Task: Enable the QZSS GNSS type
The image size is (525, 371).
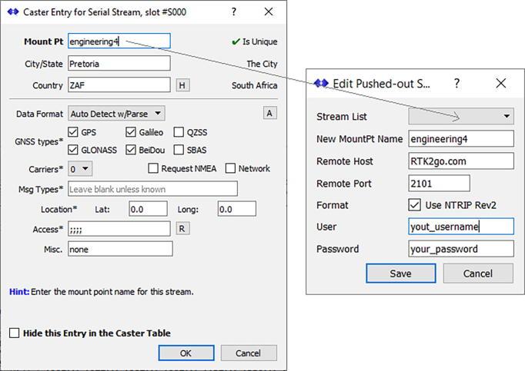Action: [x=179, y=132]
